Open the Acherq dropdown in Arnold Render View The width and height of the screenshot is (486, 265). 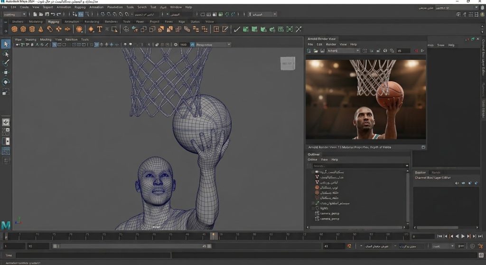343,50
